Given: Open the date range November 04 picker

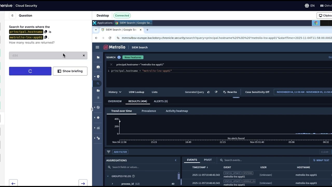Looking at the screenshot, I should [x=303, y=92].
